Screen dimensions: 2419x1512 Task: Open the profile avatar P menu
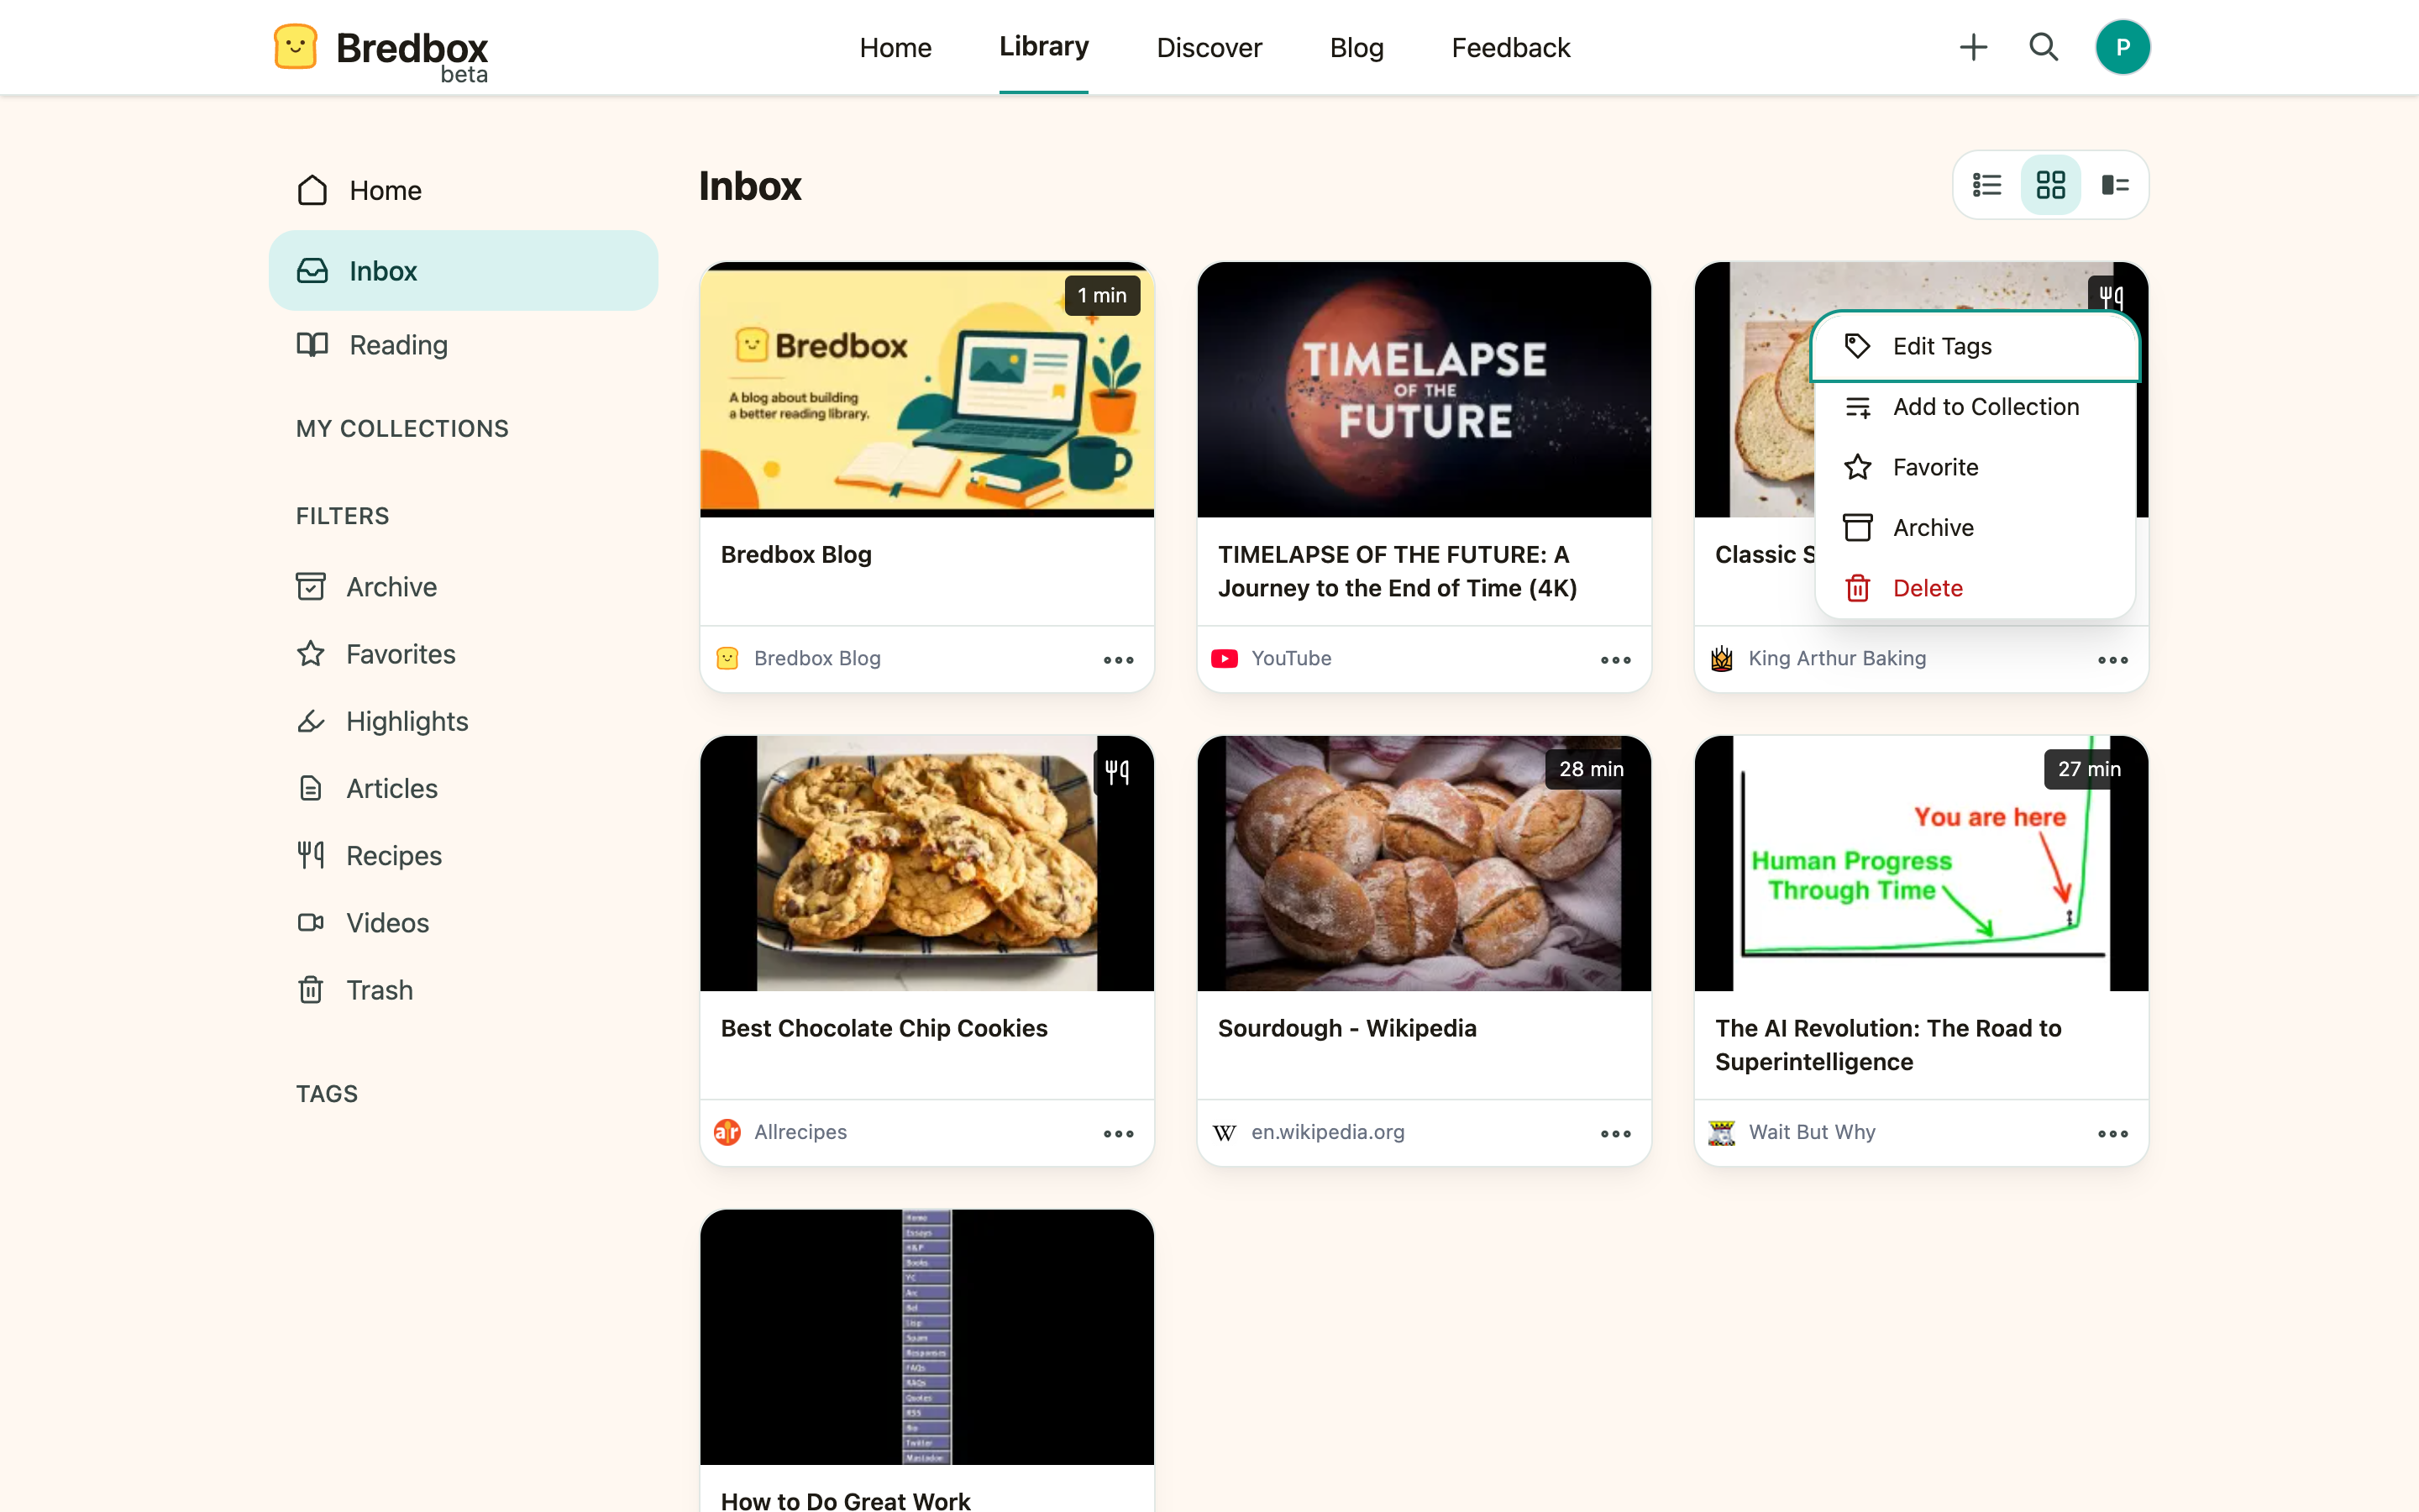point(2123,47)
